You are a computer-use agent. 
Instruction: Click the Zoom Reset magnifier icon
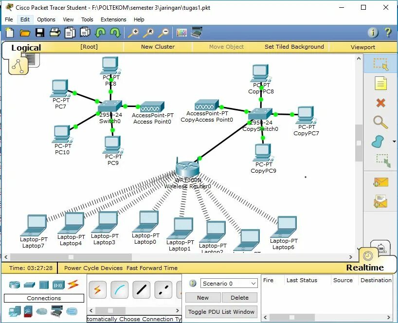coord(148,33)
